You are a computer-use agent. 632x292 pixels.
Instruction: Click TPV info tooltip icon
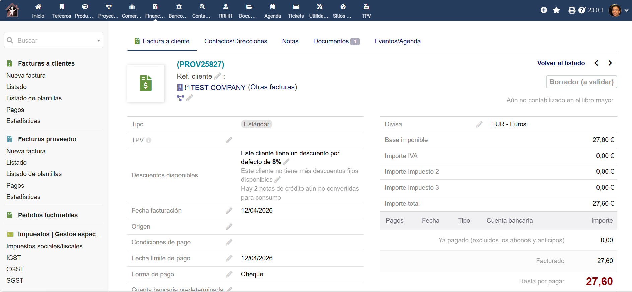click(149, 140)
